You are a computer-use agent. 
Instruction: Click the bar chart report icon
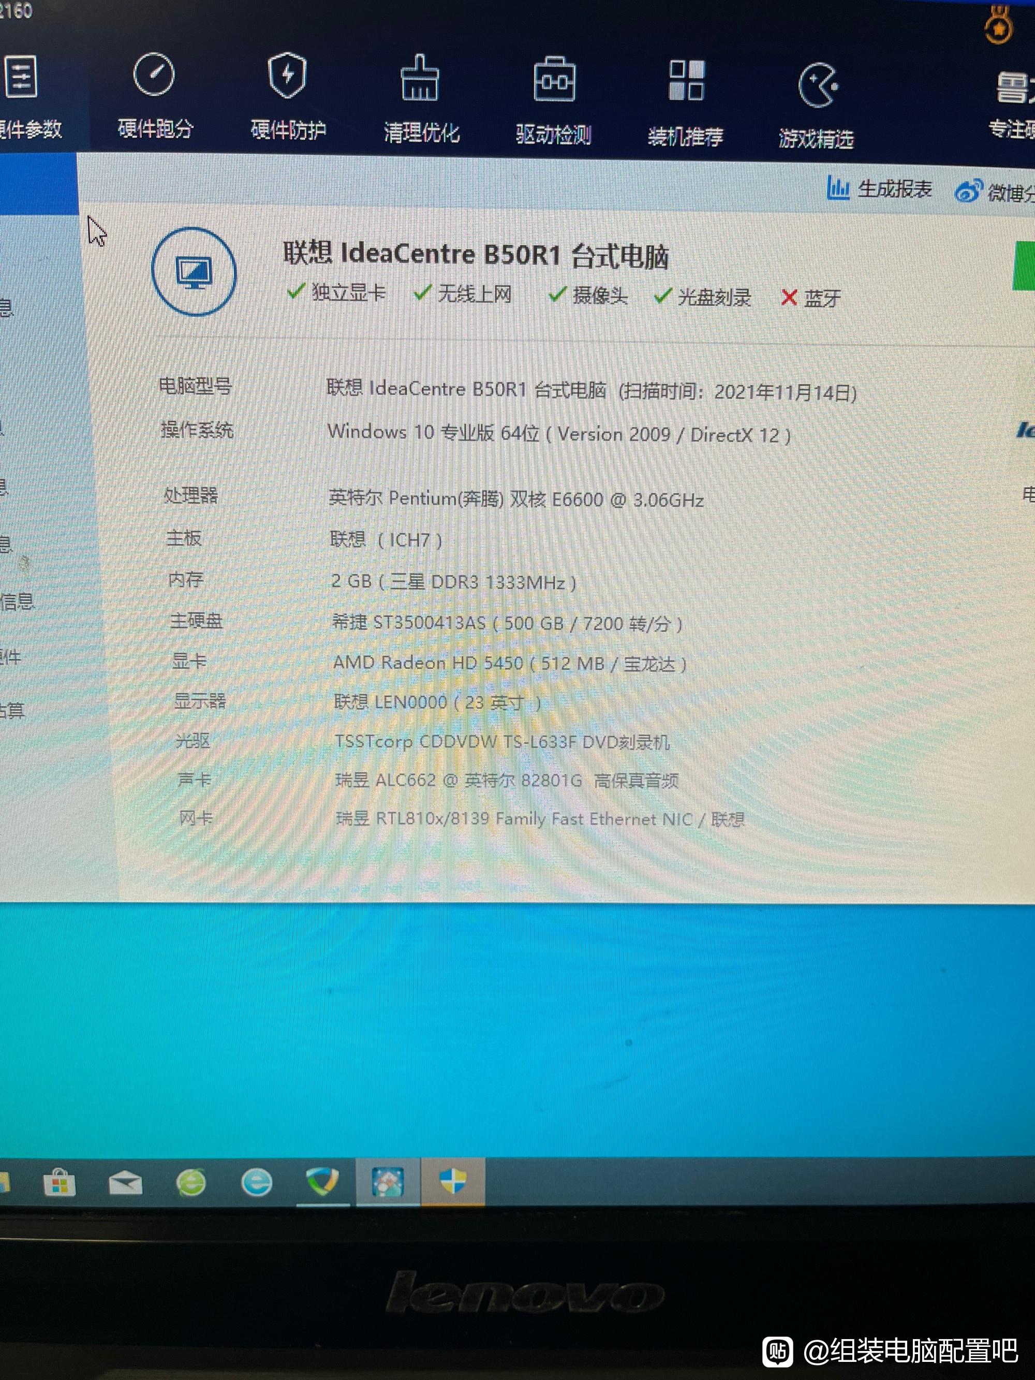tap(838, 188)
